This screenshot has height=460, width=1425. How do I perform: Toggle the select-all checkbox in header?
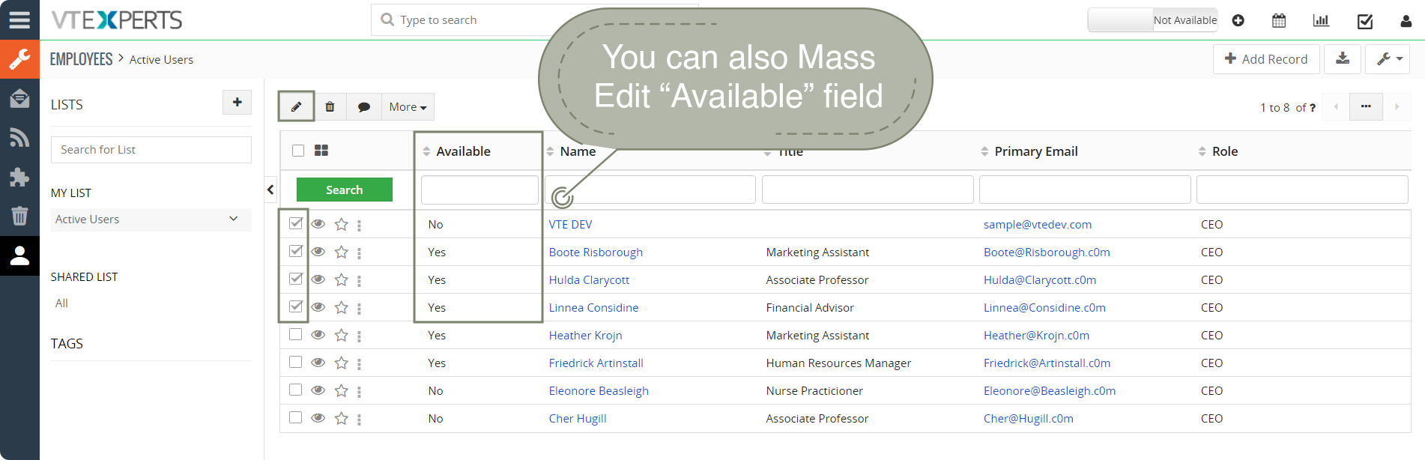[298, 151]
